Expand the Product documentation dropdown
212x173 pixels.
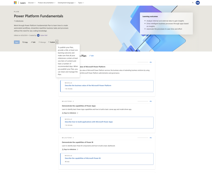point(46,3)
